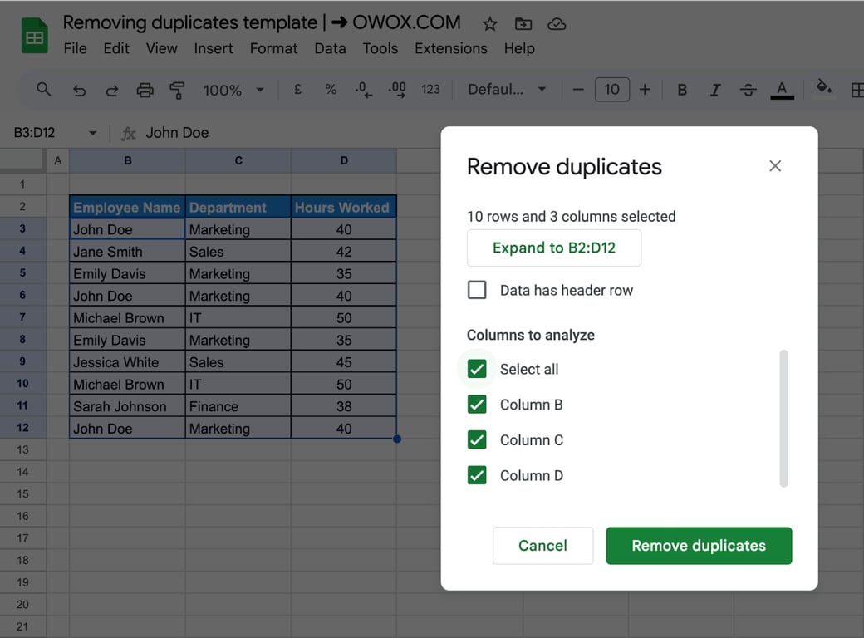Print the spreadsheet

click(145, 90)
